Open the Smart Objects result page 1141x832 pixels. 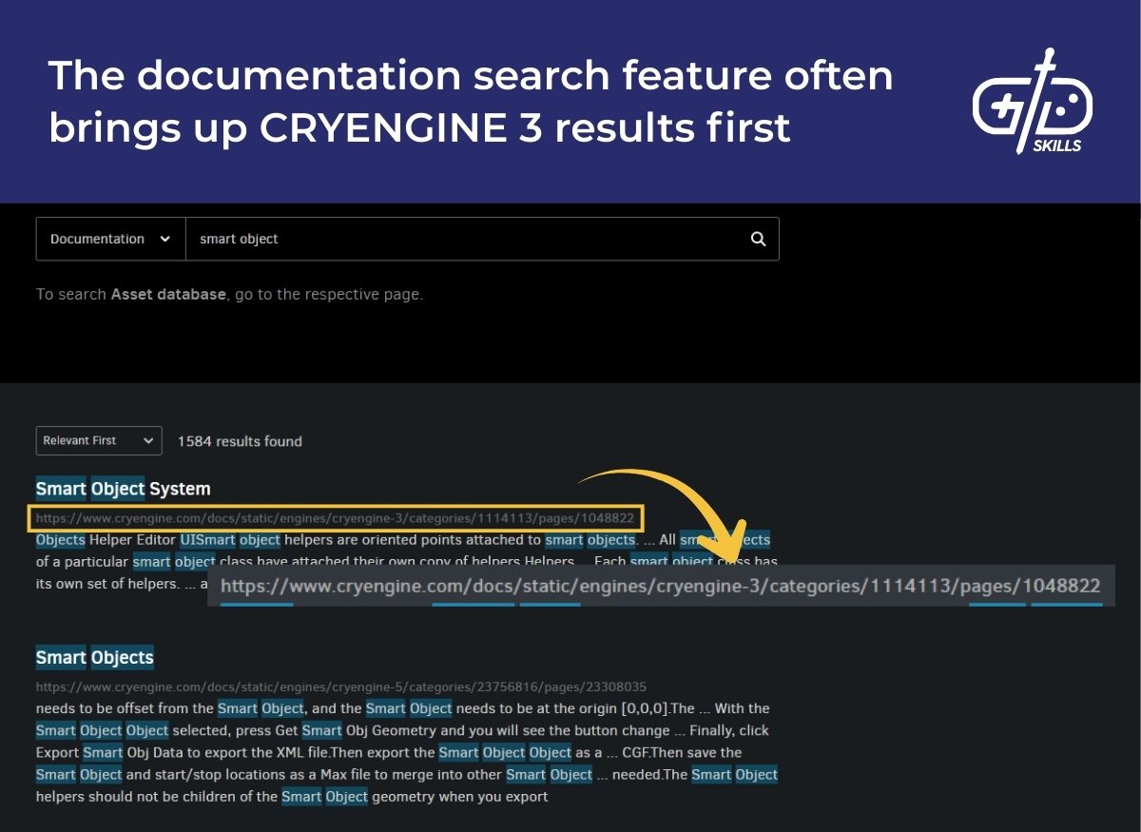(94, 657)
